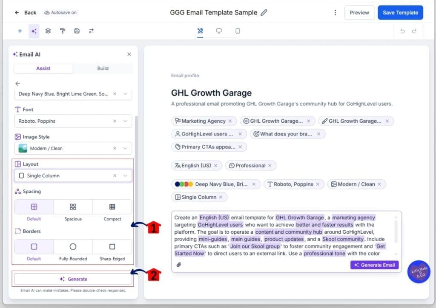Expand the Single Column layout dropdown
Screen dimensions: 436x308
point(125,175)
